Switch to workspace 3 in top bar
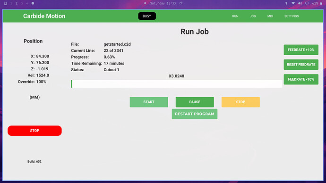The height and width of the screenshot is (183, 326). tap(22, 3)
